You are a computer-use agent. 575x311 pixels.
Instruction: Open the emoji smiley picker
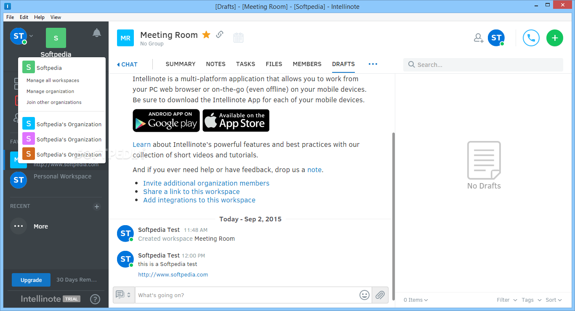coord(365,295)
